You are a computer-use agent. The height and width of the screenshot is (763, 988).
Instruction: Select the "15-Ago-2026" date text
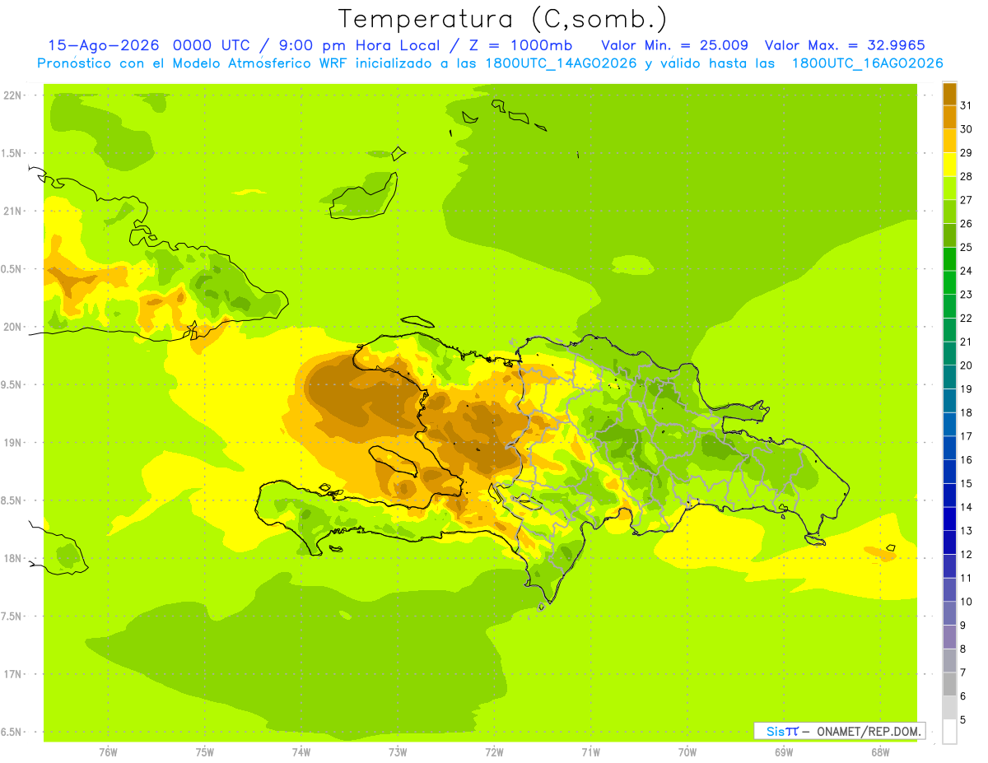[x=104, y=45]
